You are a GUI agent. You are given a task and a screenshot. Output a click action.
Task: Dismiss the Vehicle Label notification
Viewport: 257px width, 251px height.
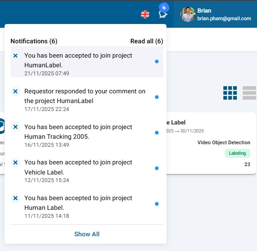[x=16, y=162]
